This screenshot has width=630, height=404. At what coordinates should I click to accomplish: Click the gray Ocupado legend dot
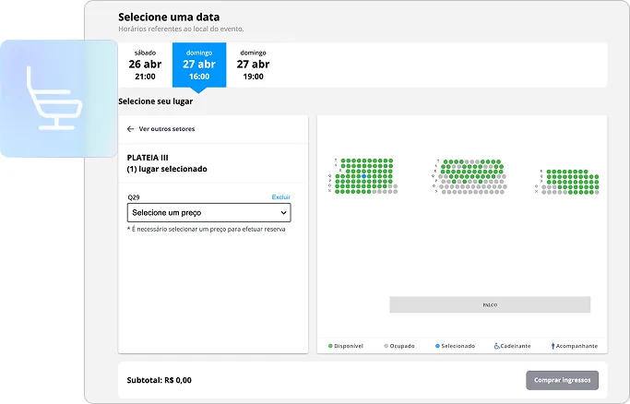pos(386,346)
